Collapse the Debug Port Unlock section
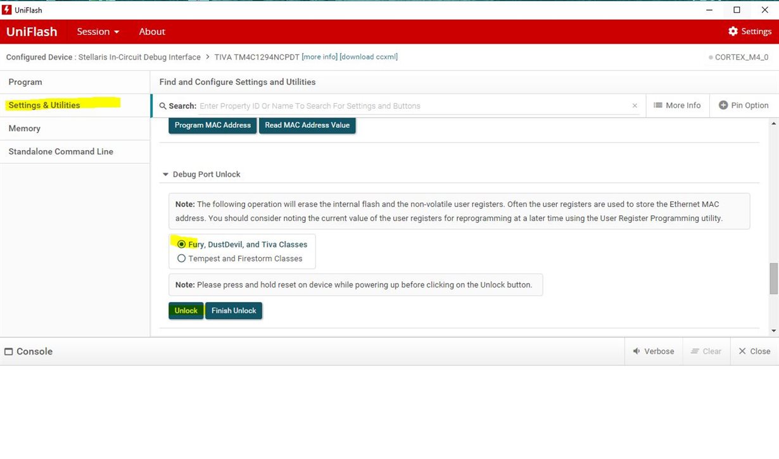Image resolution: width=779 pixels, height=459 pixels. tap(166, 174)
